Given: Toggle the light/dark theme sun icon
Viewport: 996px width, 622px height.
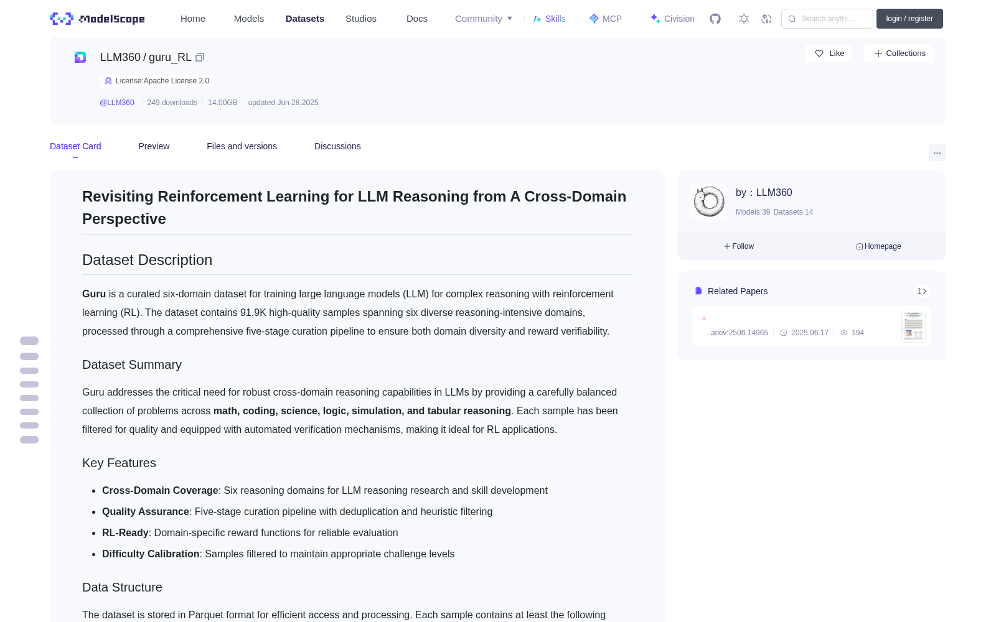Looking at the screenshot, I should (744, 19).
